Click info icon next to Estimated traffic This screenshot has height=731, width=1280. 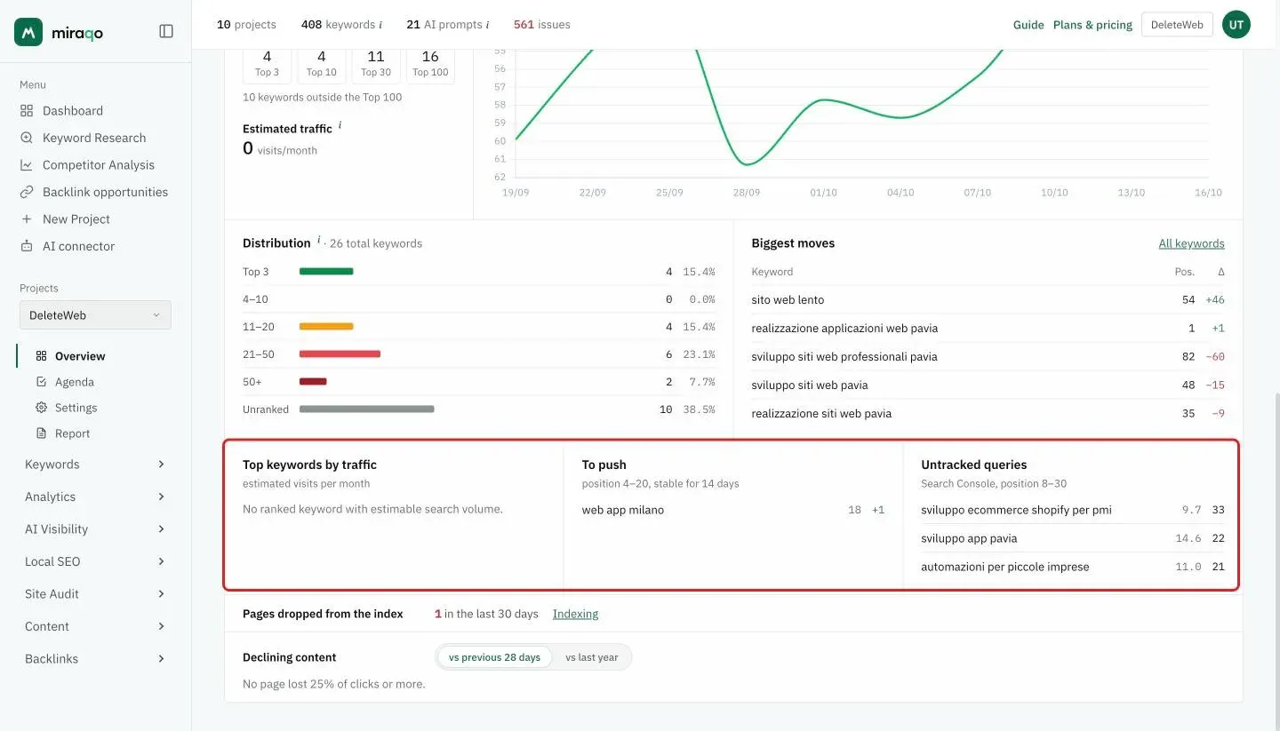[x=340, y=126]
